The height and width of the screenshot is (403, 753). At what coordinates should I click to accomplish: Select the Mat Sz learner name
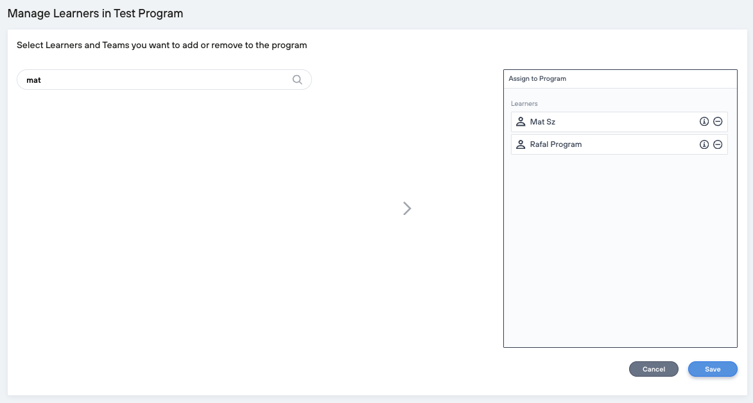point(542,122)
